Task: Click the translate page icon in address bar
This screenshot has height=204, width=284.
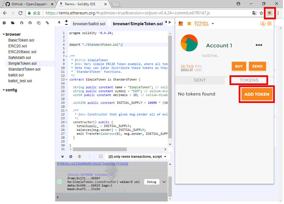Action: point(254,13)
